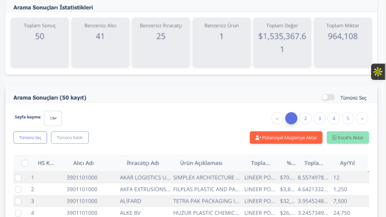Image resolution: width=386 pixels, height=217 pixels.
Task: Click the Toplam Miktar 964,108 stat card
Action: 342,42
